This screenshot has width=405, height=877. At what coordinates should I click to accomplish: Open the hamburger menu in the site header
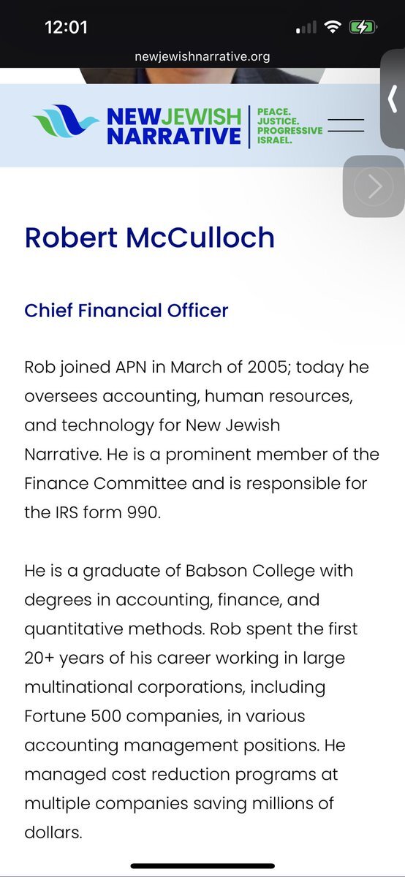[x=347, y=125]
